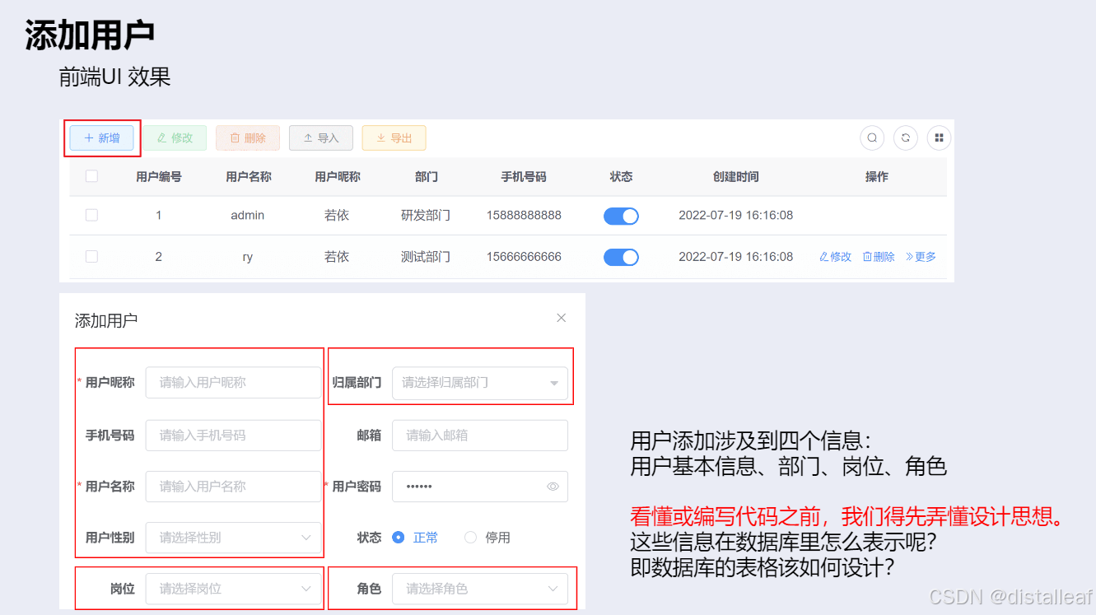The width and height of the screenshot is (1096, 615).
Task: Click the 新增 add user button
Action: pos(101,137)
